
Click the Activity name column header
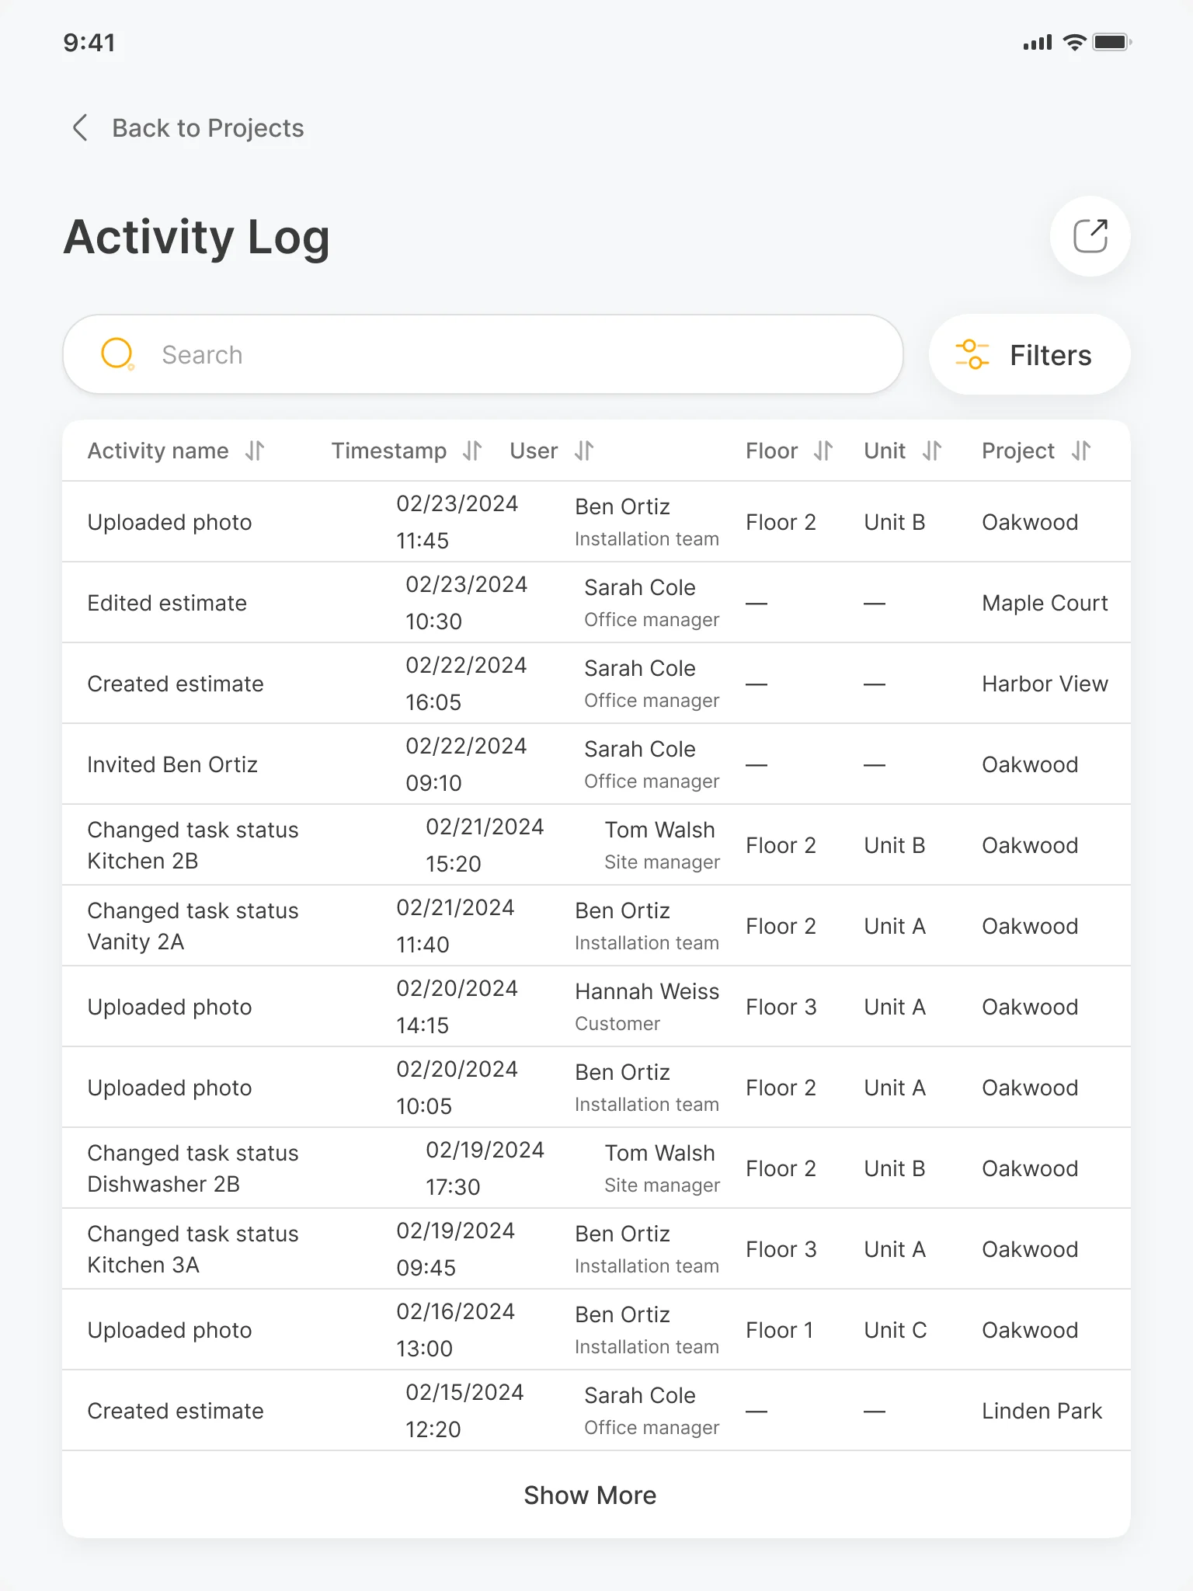pyautogui.click(x=158, y=451)
